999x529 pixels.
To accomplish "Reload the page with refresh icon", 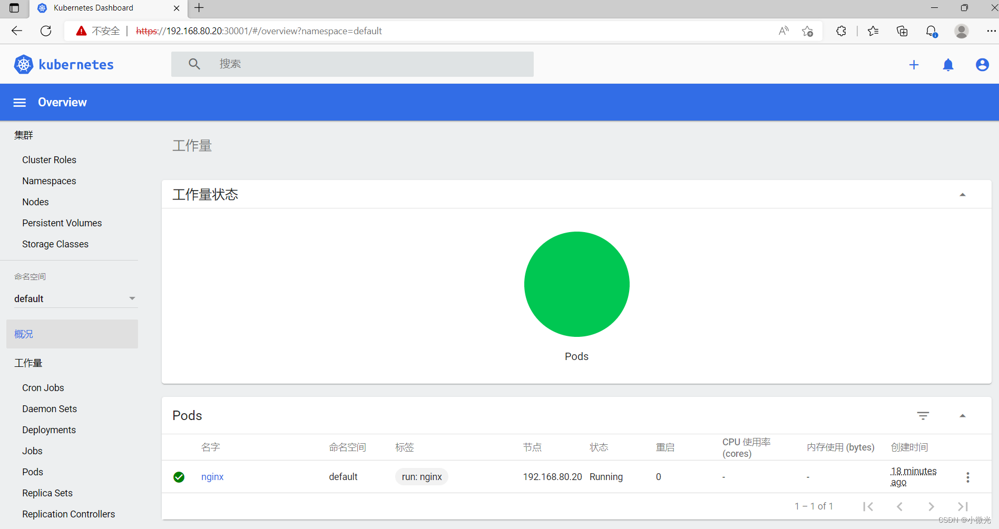I will (x=46, y=31).
